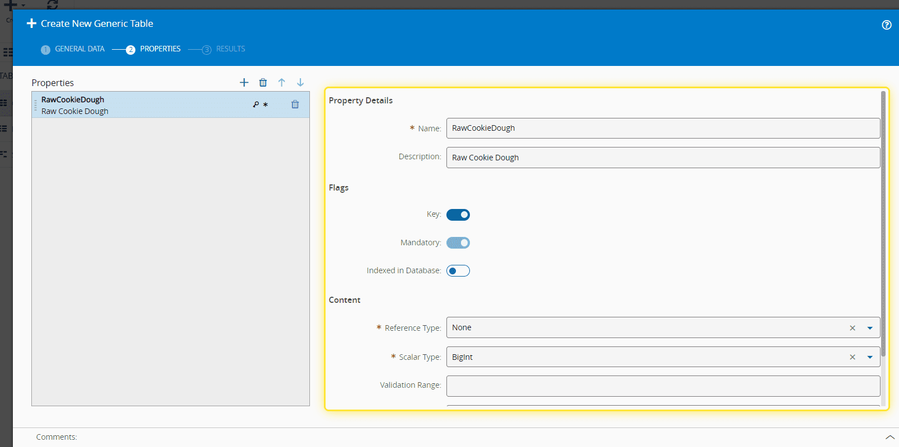899x447 pixels.
Task: Click the add property plus icon
Action: [x=244, y=83]
